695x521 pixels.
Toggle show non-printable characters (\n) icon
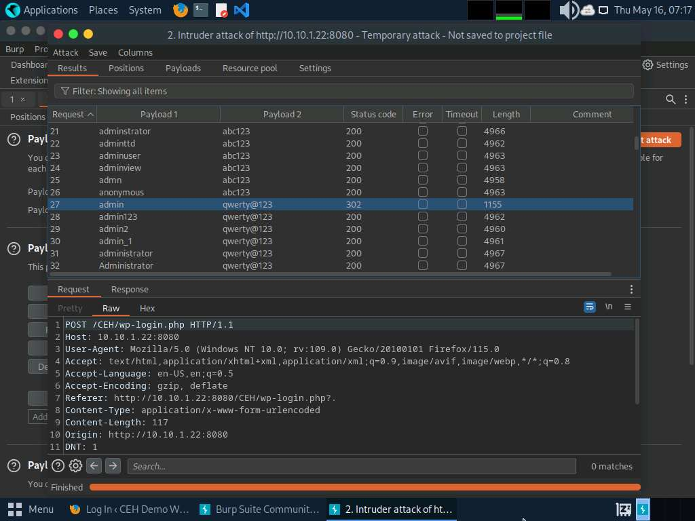tap(609, 307)
